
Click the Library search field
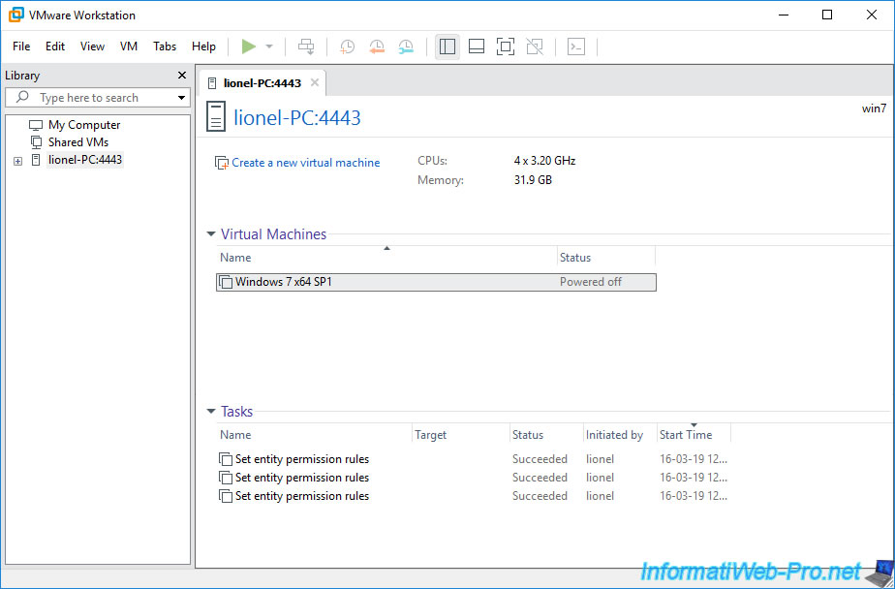[x=98, y=98]
